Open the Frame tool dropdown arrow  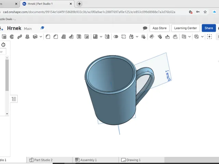click(202, 37)
